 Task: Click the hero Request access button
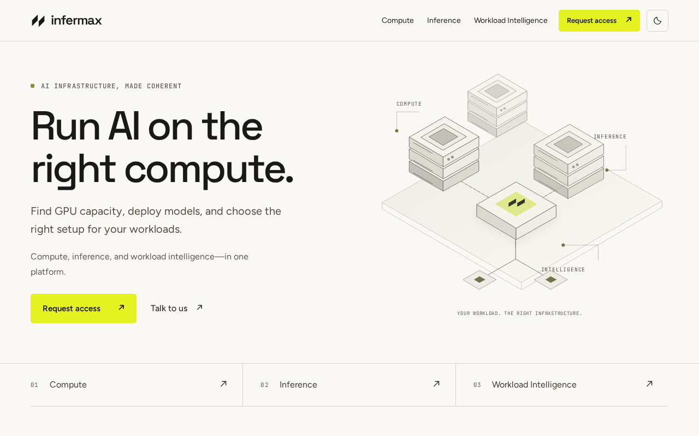pos(84,308)
